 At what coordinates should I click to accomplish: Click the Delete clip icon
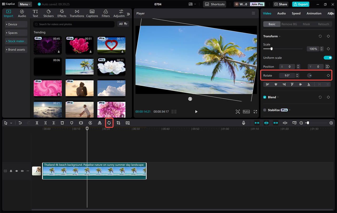pos(62,123)
